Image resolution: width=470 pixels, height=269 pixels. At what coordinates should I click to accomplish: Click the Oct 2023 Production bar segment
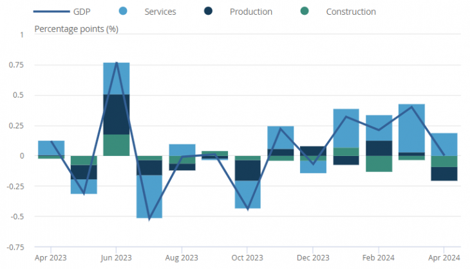[x=248, y=170]
